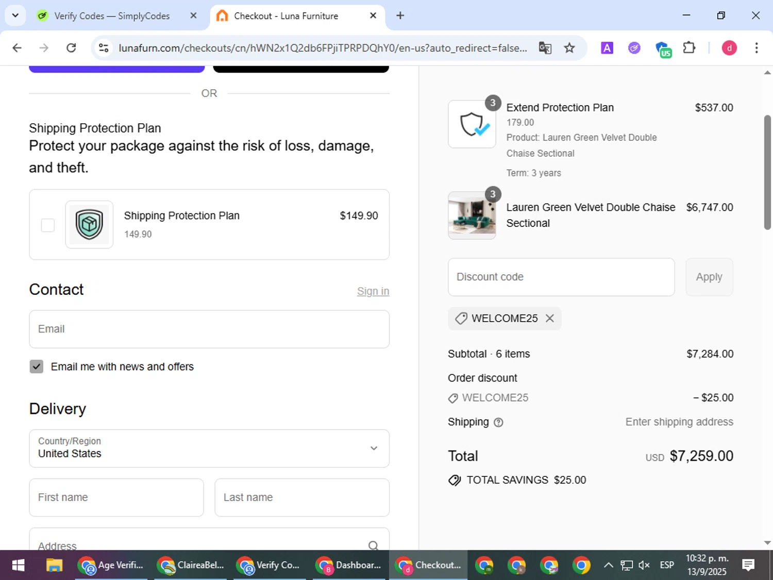The width and height of the screenshot is (773, 580).
Task: Click the Apply discount button
Action: click(709, 277)
